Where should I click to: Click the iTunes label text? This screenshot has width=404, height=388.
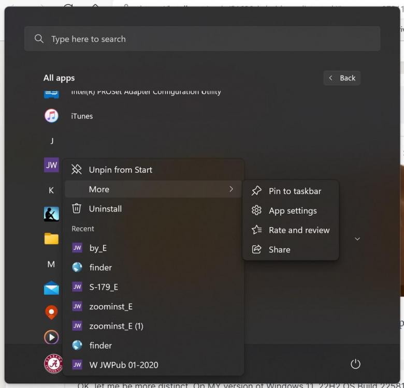[x=82, y=116]
